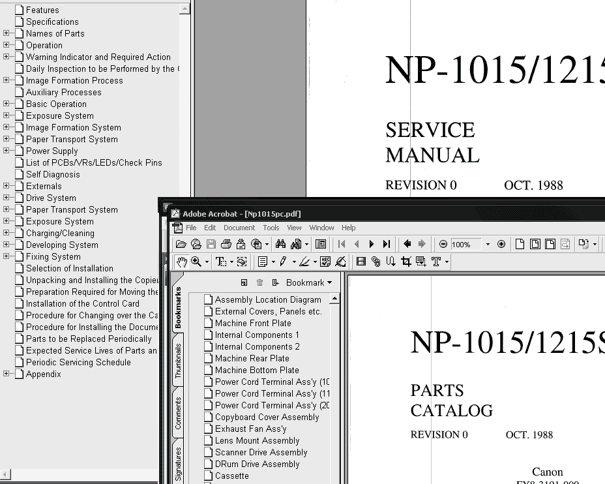Click the Go to Previous View arrow
The height and width of the screenshot is (484, 605).
pyautogui.click(x=407, y=244)
